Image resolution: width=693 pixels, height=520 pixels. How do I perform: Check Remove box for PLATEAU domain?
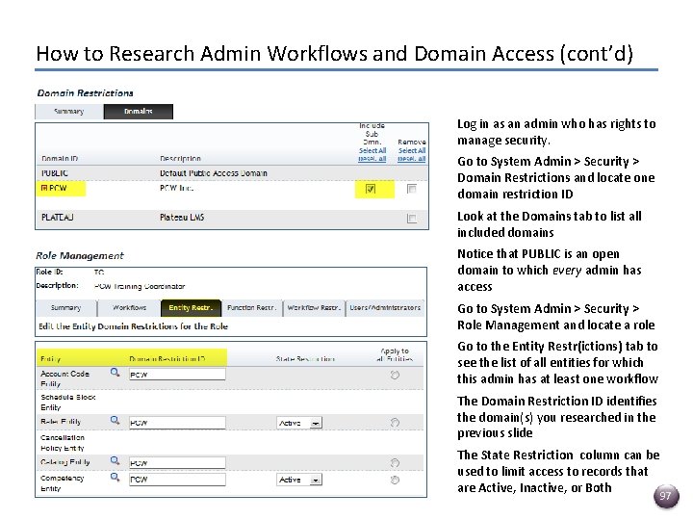[x=412, y=219]
